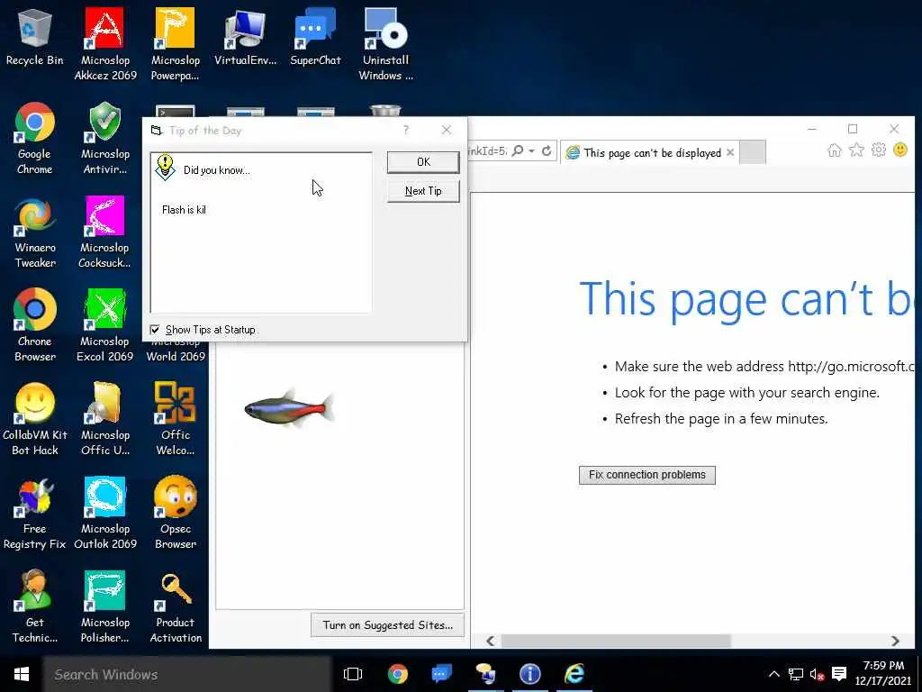The width and height of the screenshot is (922, 692).
Task: Open a new tab in Internet Explorer
Action: pyautogui.click(x=753, y=152)
